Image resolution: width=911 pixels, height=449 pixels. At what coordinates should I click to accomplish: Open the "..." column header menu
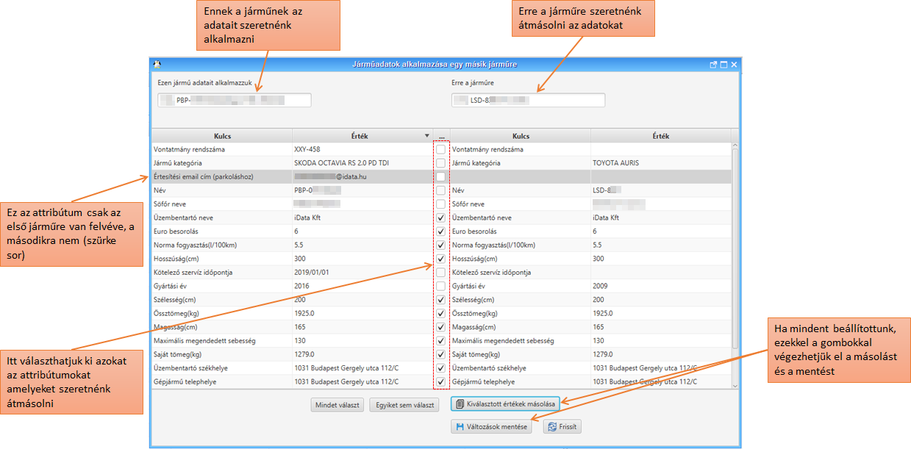coord(441,136)
